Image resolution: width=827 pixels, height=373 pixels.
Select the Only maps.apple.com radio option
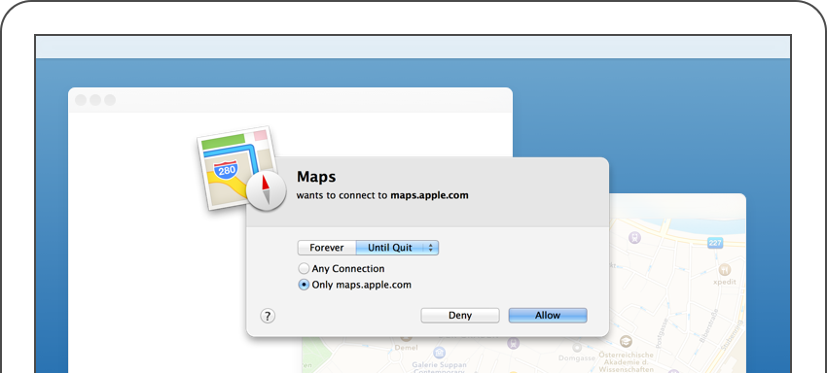(x=304, y=285)
